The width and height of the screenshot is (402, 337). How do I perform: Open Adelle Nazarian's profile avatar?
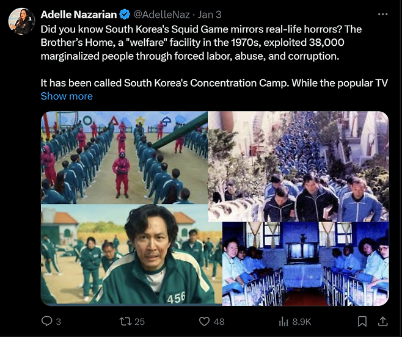tap(21, 21)
